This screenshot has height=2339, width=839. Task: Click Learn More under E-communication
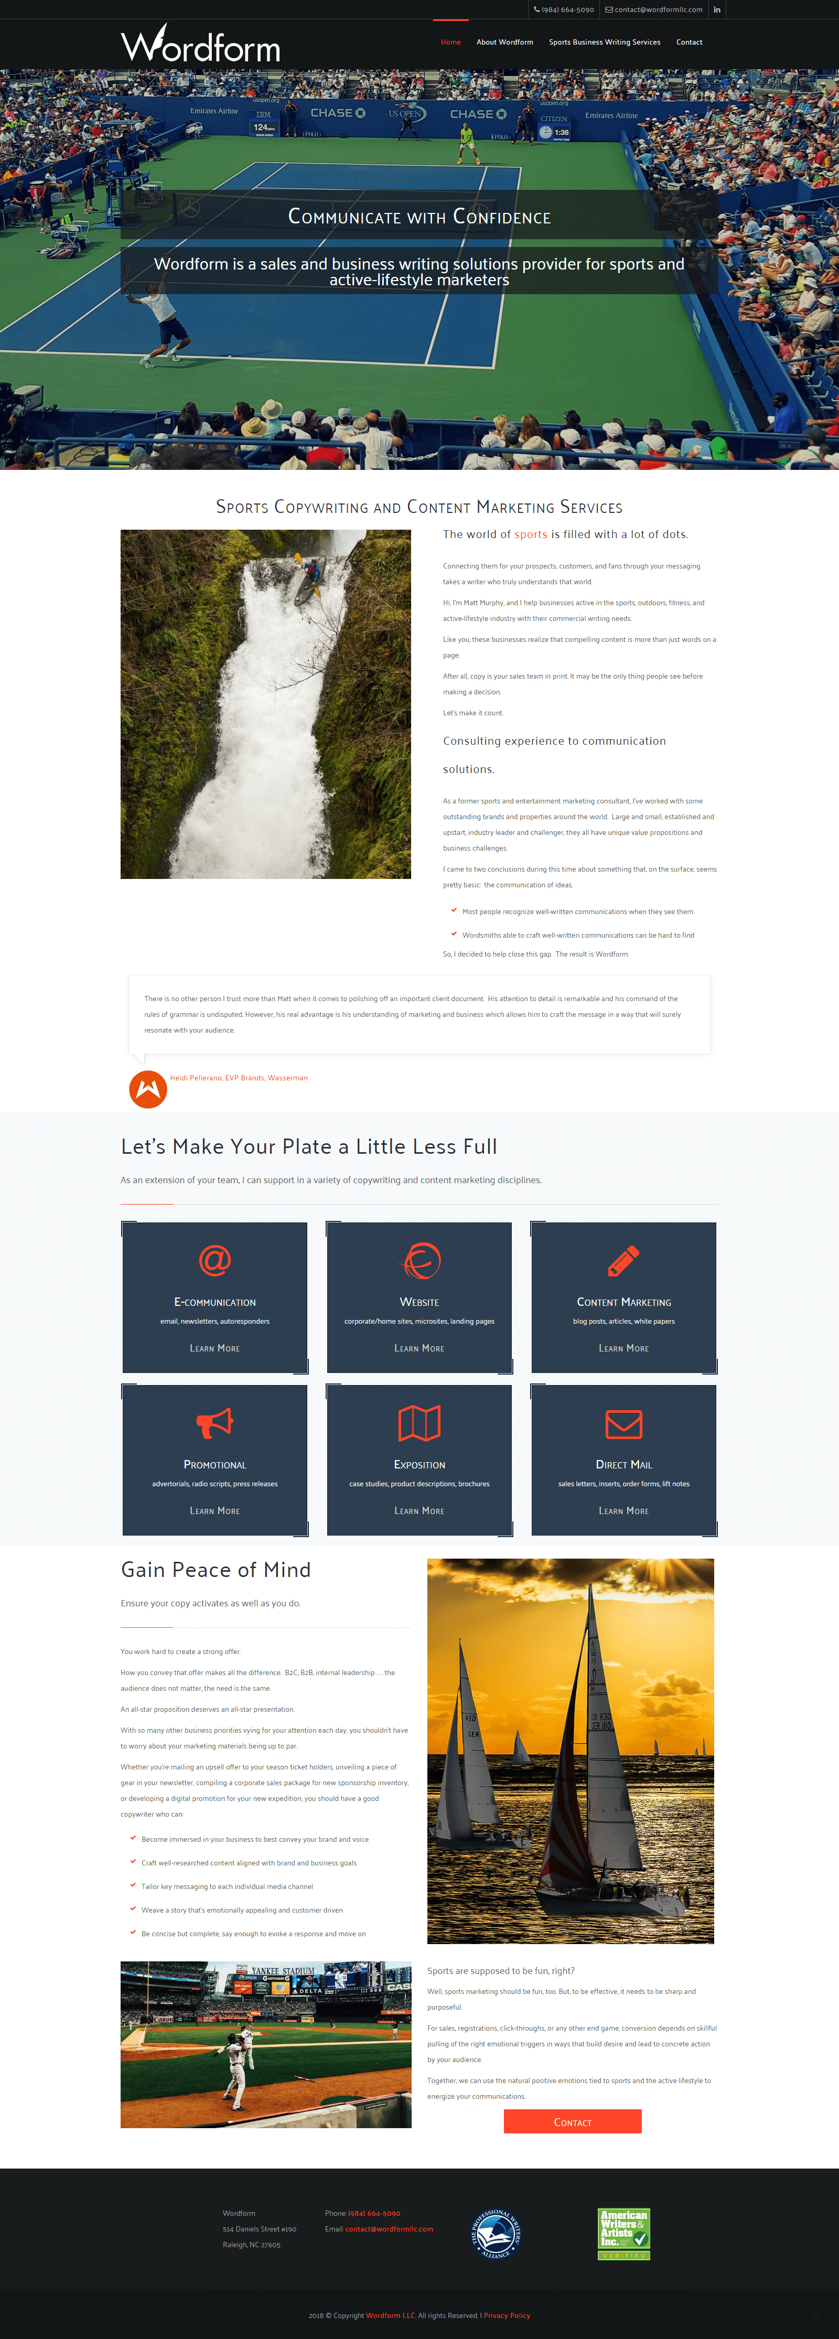tap(215, 1348)
